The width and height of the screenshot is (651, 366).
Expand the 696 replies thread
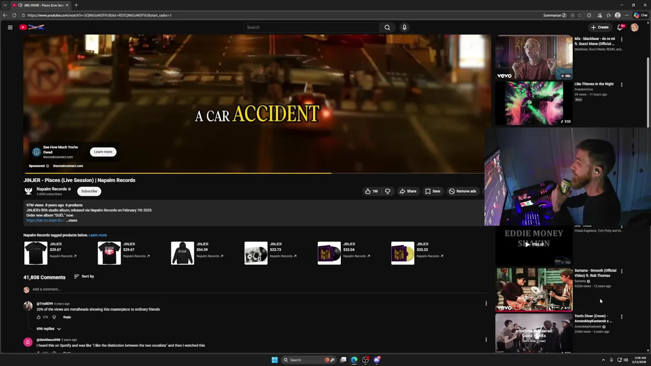coord(48,329)
